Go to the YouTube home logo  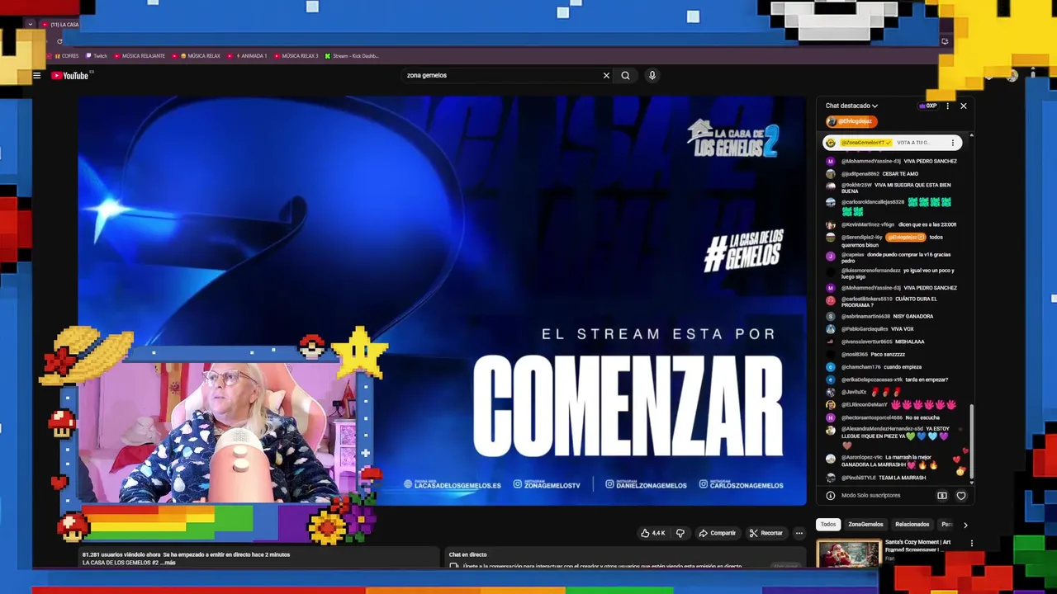(70, 75)
